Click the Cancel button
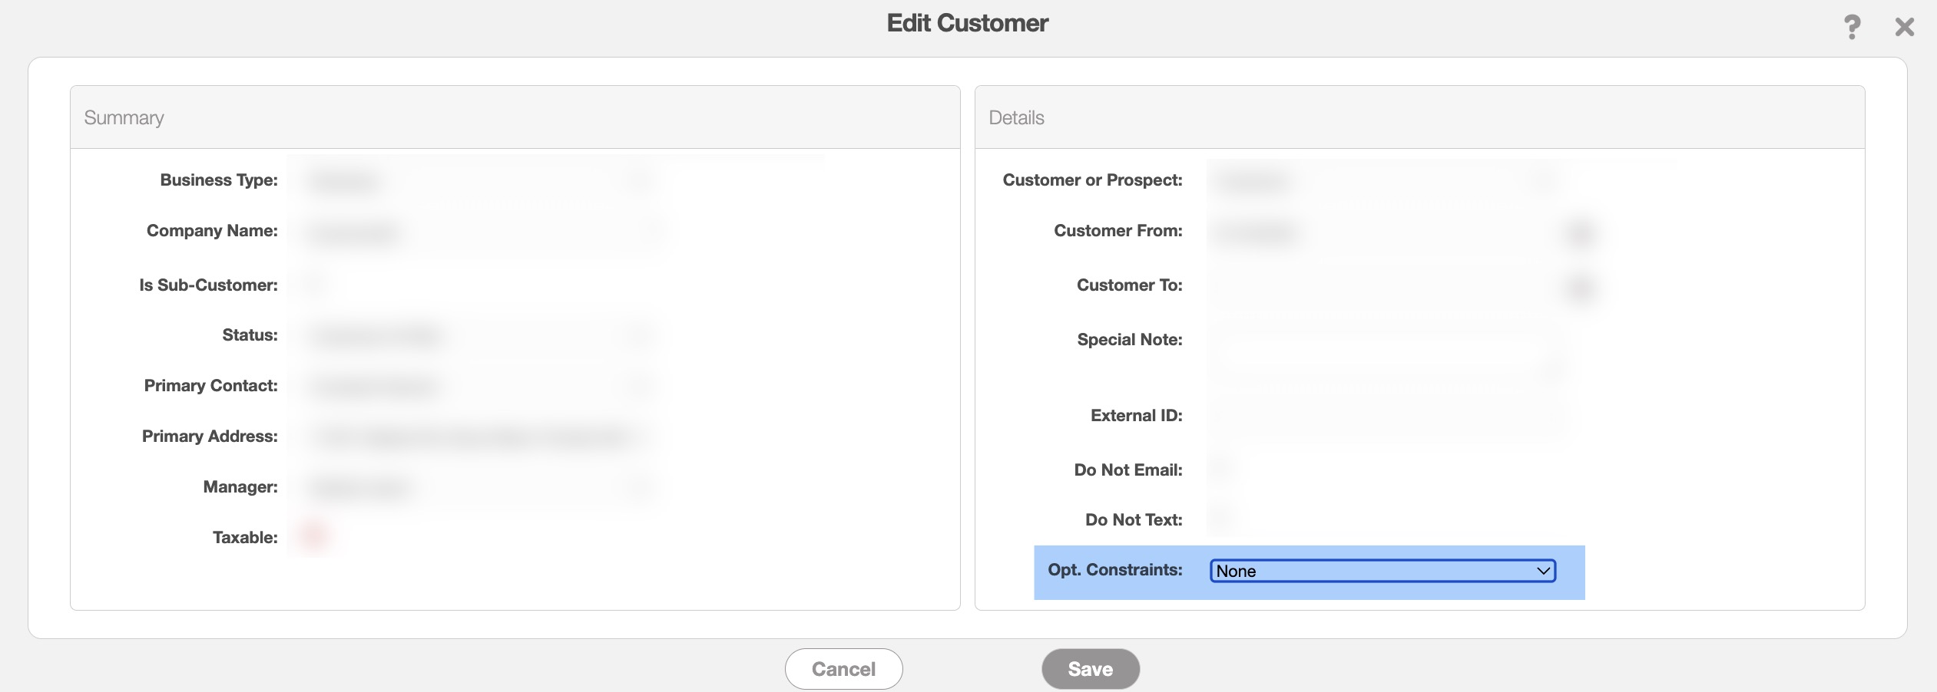 [x=843, y=668]
